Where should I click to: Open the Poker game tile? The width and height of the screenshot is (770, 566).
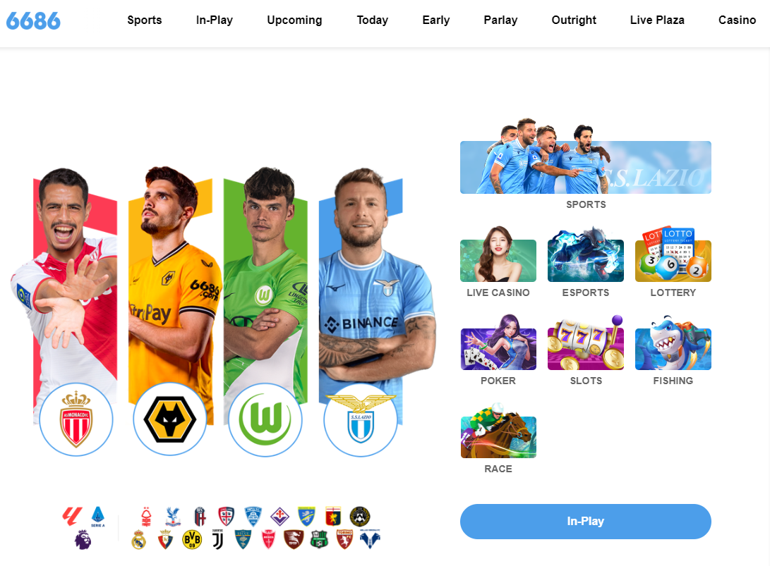[x=498, y=343]
